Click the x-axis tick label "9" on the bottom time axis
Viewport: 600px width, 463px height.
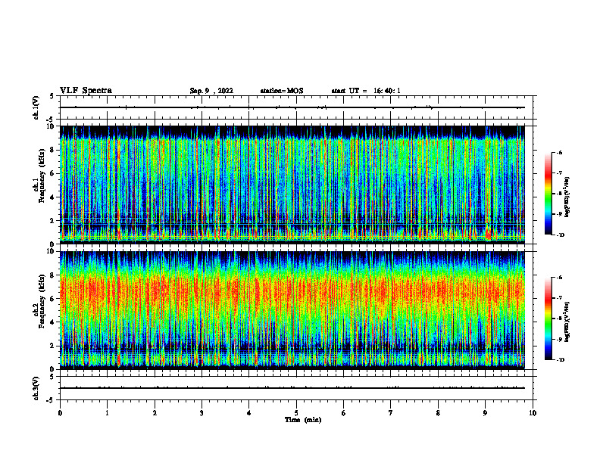485,413
